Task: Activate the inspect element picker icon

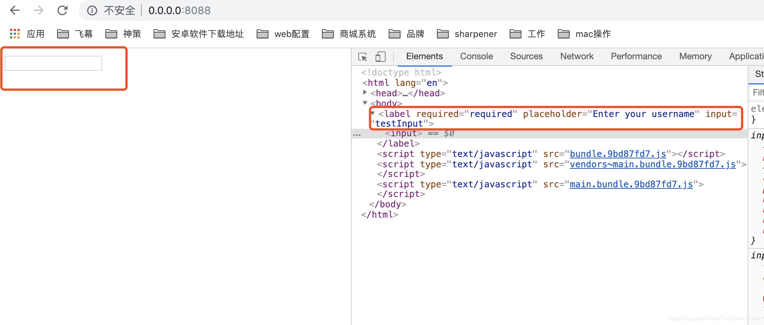Action: [x=363, y=57]
